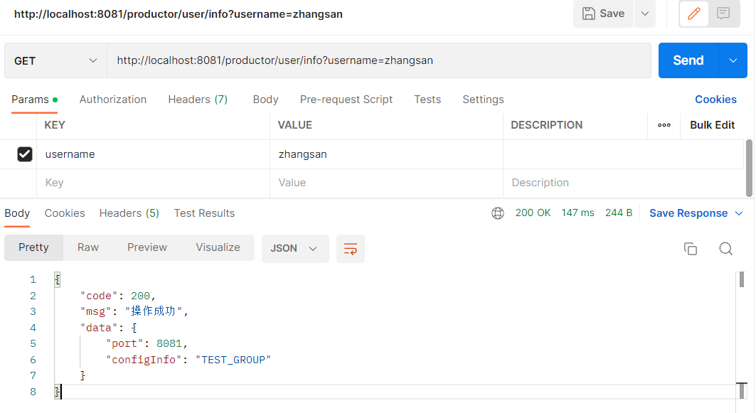This screenshot has width=756, height=413.
Task: Open the JSON format dropdown
Action: pyautogui.click(x=294, y=249)
